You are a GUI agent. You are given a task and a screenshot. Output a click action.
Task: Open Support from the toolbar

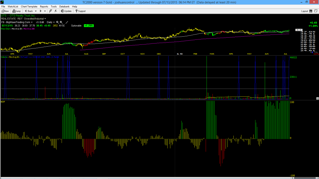(x=80, y=11)
